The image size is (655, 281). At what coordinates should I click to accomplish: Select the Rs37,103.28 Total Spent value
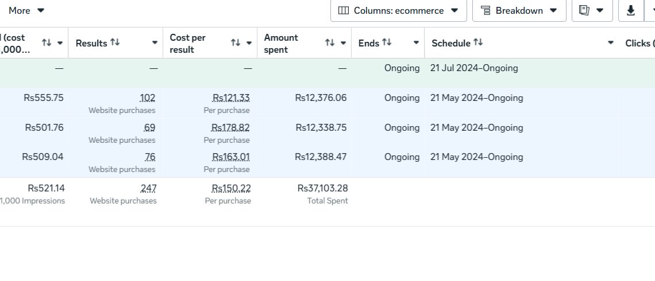[322, 189]
